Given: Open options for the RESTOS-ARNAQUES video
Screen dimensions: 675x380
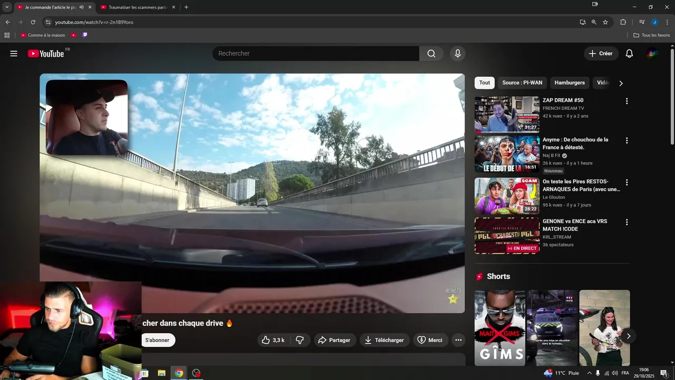Looking at the screenshot, I should click(626, 182).
